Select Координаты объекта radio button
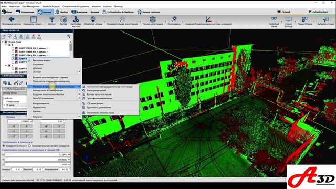Viewport: 336px width, 189px height. [4, 146]
